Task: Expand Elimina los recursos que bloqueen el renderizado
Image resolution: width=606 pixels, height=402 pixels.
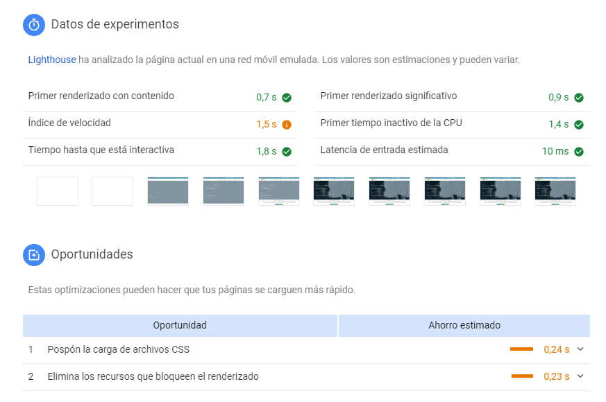Action: 580,376
